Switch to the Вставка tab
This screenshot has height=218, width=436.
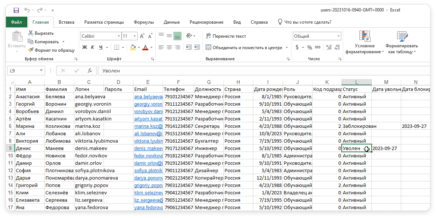coord(67,22)
